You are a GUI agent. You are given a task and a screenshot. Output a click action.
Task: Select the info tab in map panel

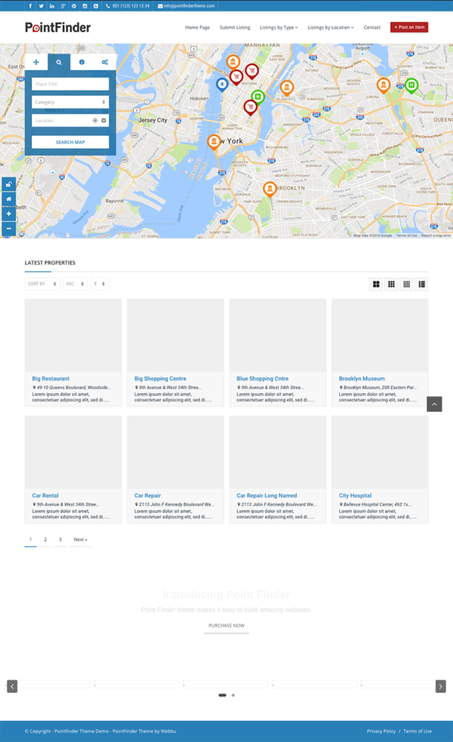[82, 62]
